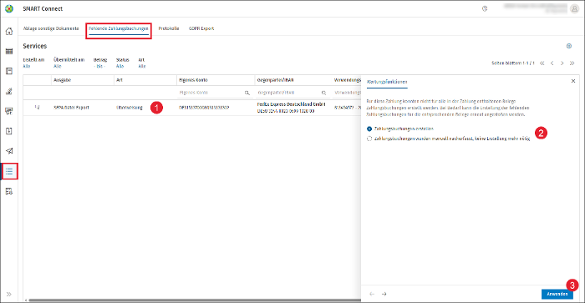The width and height of the screenshot is (585, 303).
Task: Click Eigenes Konto search field
Action: click(x=215, y=93)
